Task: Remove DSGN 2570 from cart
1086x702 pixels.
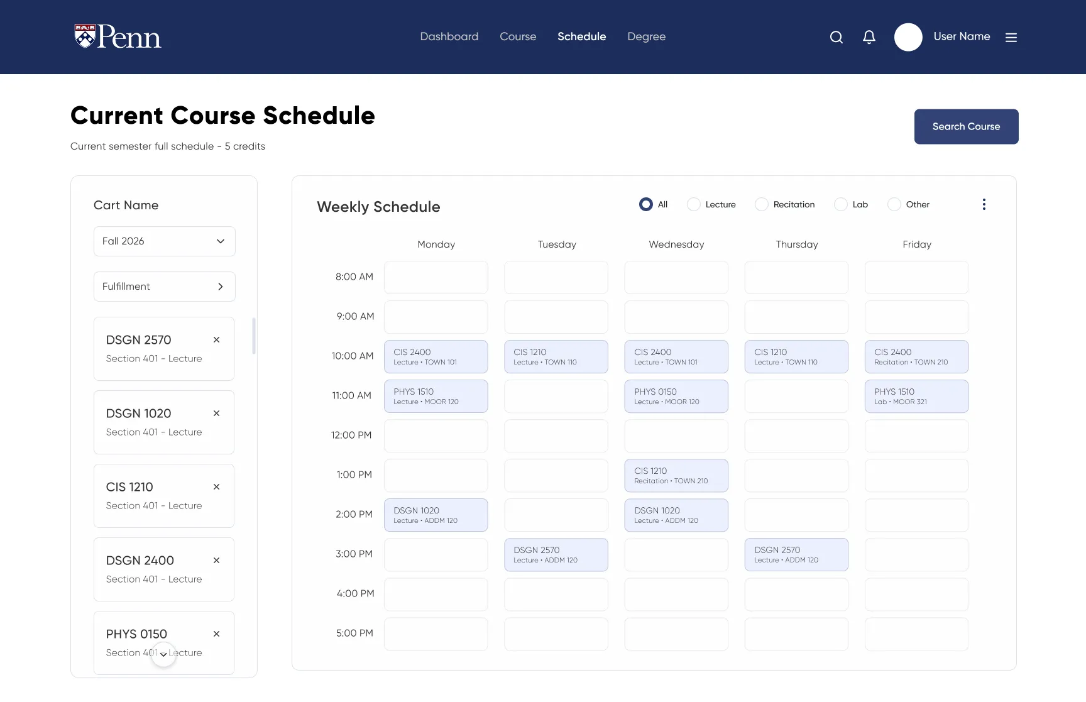Action: pyautogui.click(x=216, y=339)
